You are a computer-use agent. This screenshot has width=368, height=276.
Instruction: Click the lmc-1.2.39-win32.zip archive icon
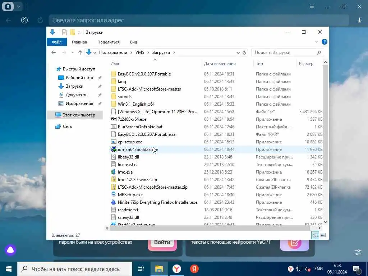coord(114,180)
